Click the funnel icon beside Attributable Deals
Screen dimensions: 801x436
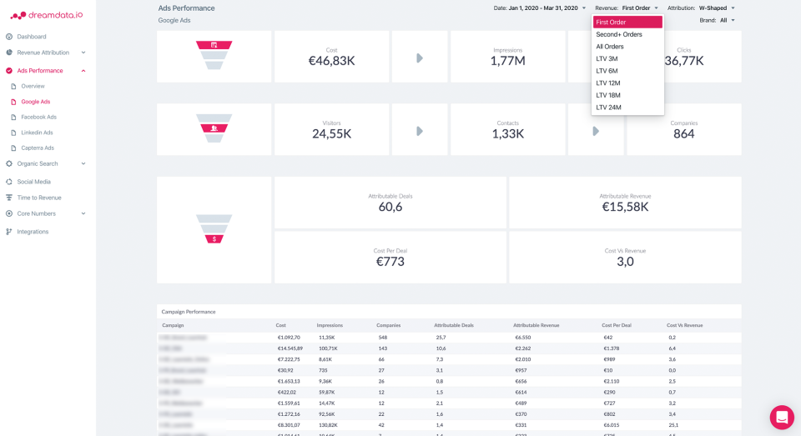point(214,229)
